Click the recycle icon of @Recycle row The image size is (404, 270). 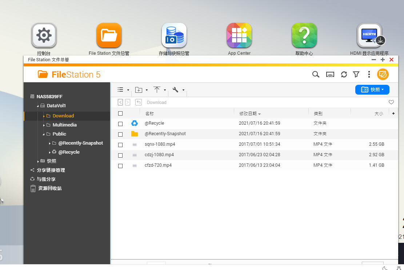(135, 123)
